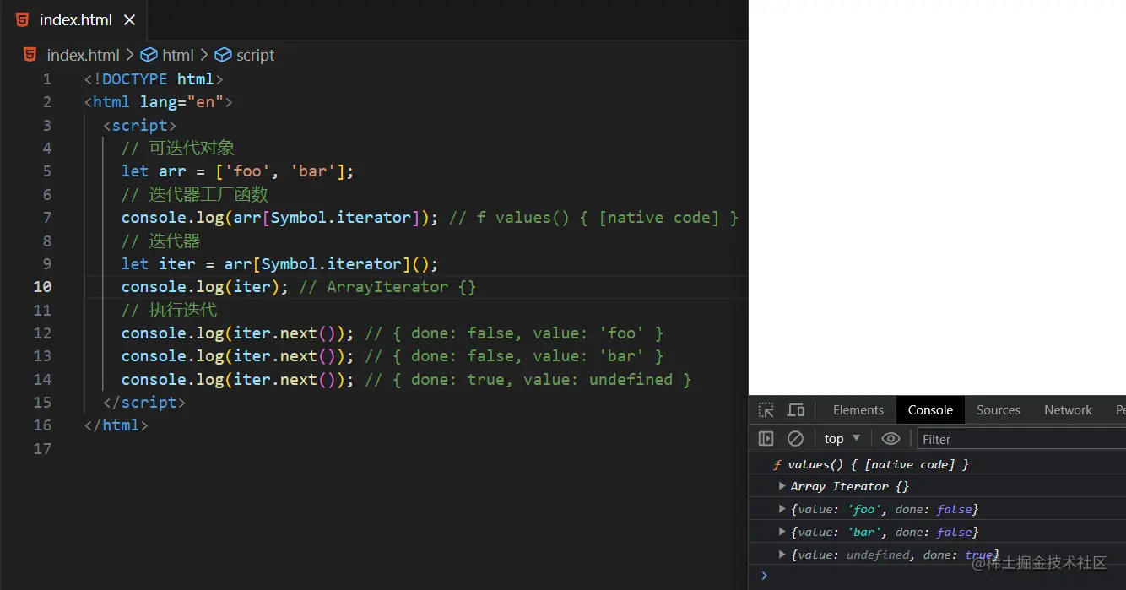
Task: Click the <!DOCTYPE html> line
Action: click(154, 79)
